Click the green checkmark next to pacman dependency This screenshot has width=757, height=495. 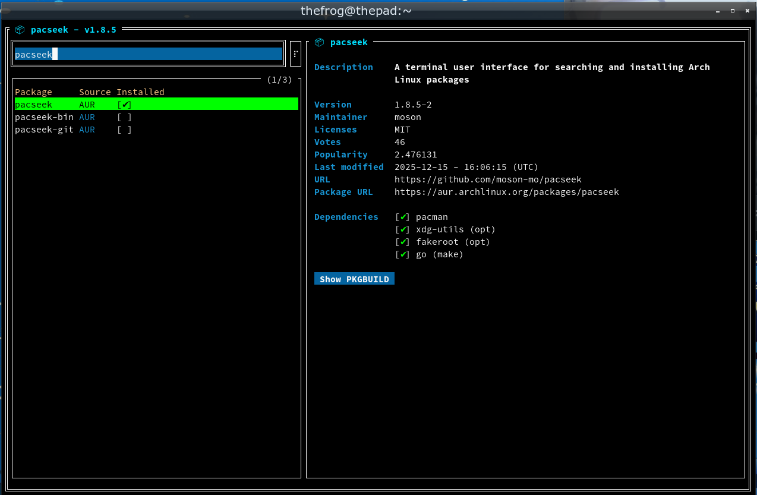click(x=403, y=217)
